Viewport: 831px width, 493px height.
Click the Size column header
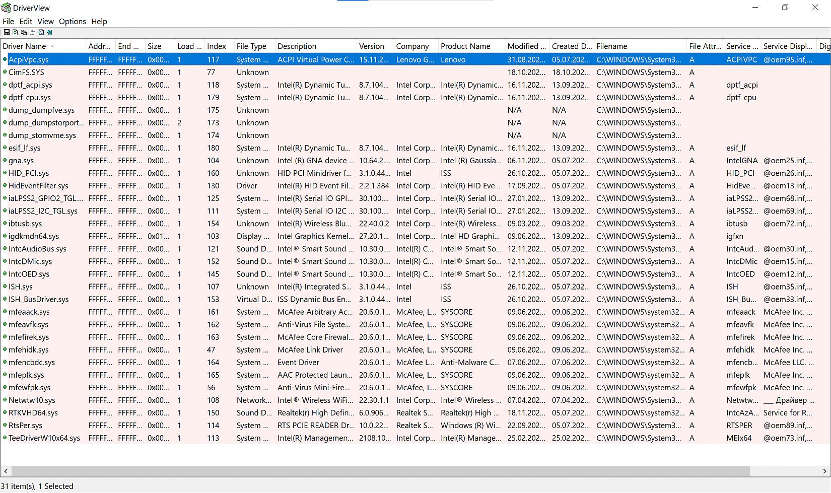[x=160, y=46]
